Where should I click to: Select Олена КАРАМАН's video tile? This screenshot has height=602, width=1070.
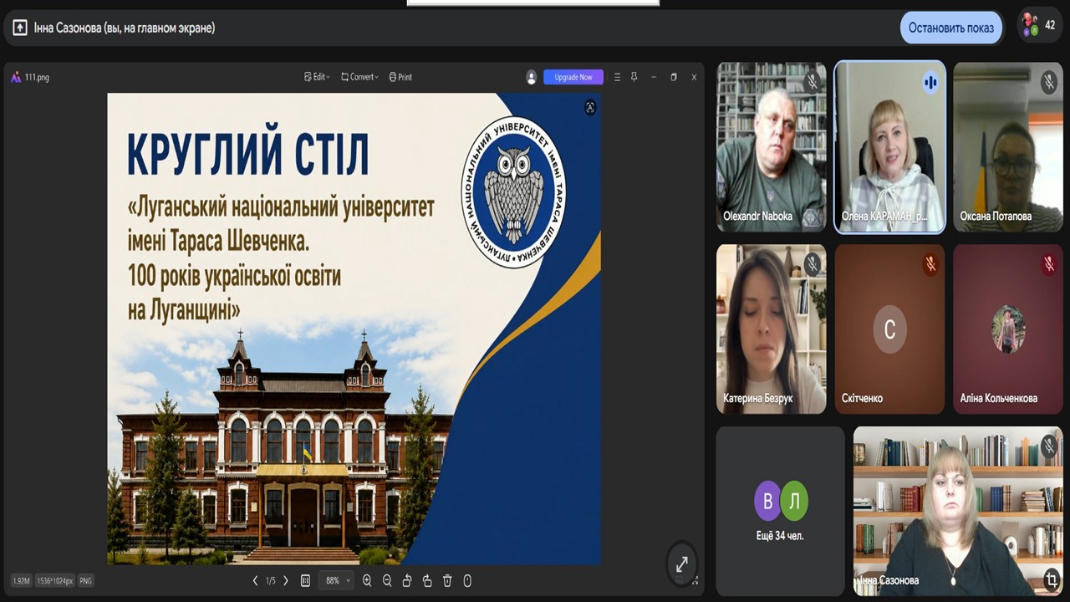point(890,147)
